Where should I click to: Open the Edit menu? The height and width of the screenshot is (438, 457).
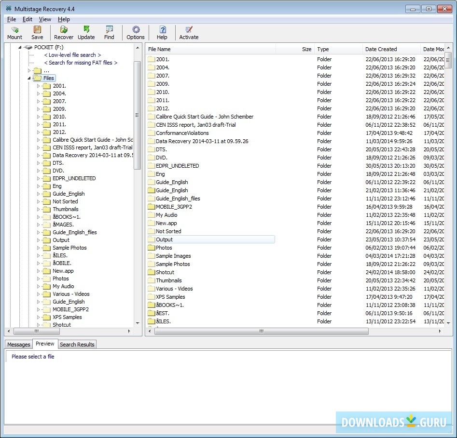[28, 19]
